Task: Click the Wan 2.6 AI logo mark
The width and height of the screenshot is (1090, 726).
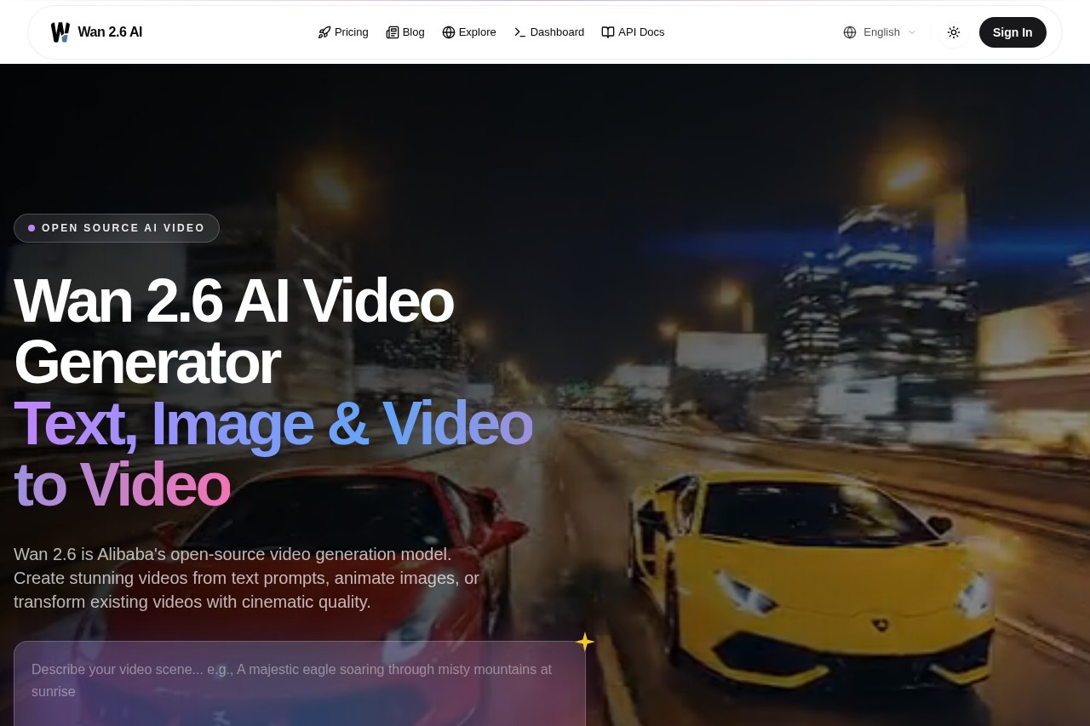Action: (x=60, y=31)
